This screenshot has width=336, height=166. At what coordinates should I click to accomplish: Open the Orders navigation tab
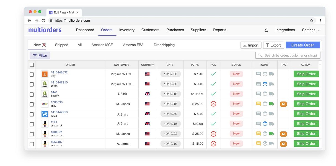(x=107, y=30)
